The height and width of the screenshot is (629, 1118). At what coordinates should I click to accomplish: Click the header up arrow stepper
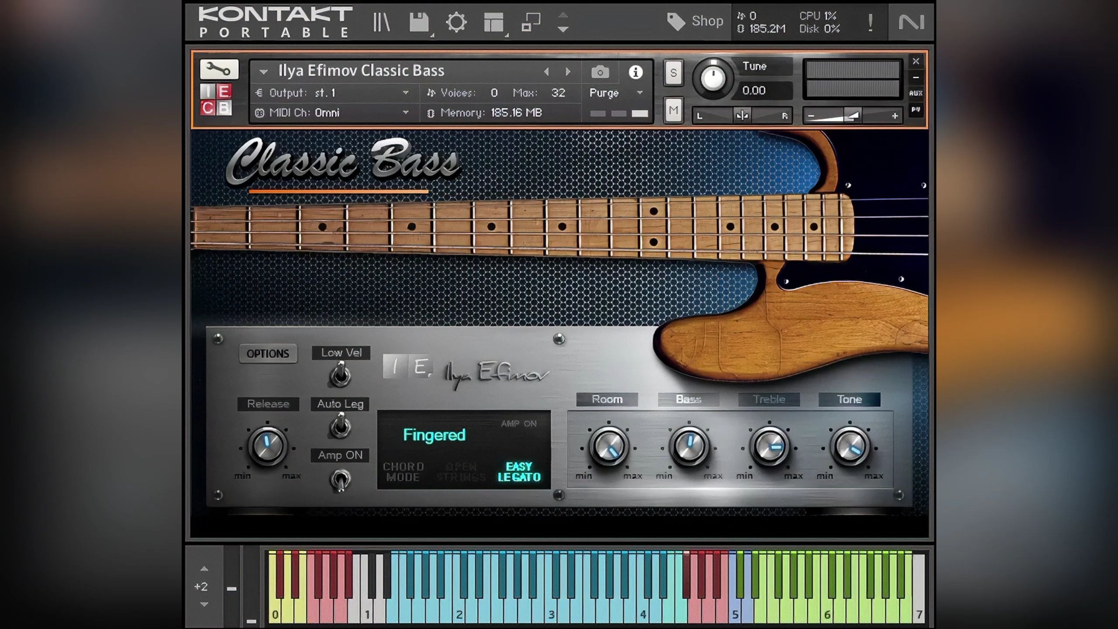[x=563, y=15]
